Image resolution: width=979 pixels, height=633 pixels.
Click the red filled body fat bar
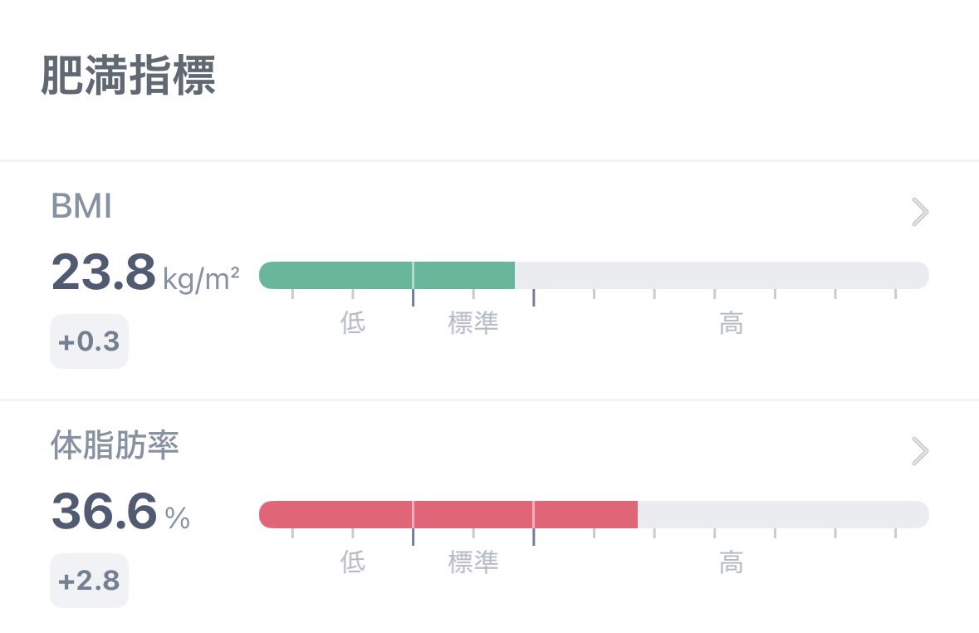point(448,514)
